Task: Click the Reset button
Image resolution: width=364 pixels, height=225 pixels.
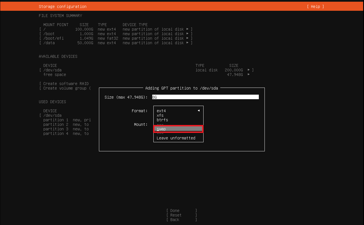Action: click(x=182, y=215)
